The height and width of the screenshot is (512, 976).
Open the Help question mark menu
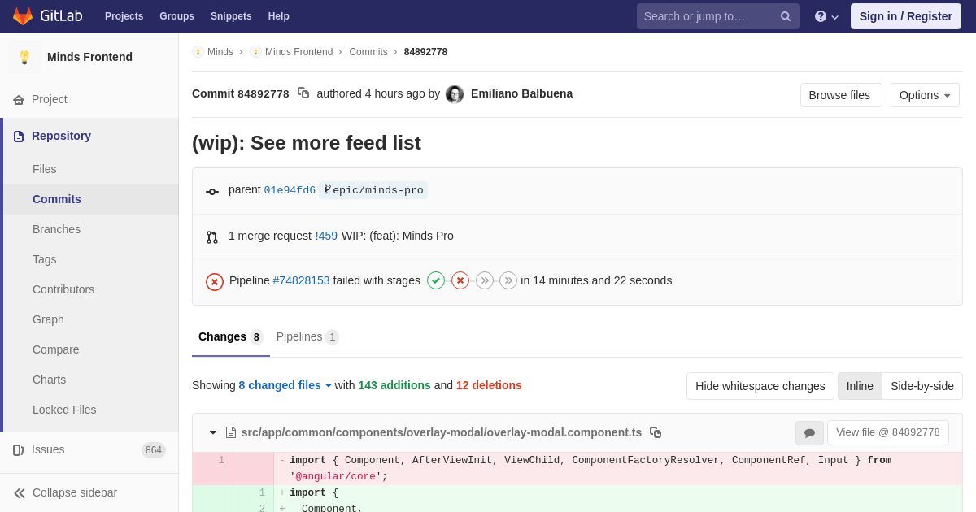click(826, 16)
